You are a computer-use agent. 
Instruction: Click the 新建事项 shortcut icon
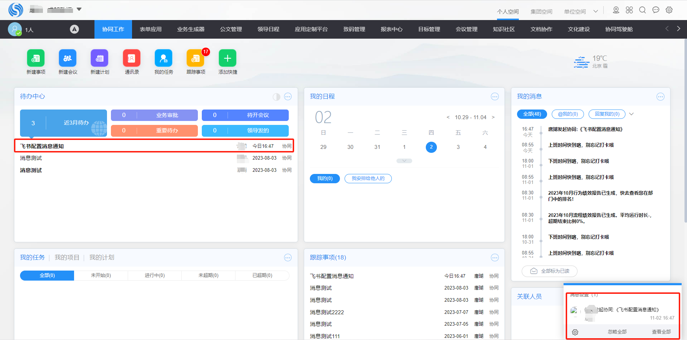[36, 58]
